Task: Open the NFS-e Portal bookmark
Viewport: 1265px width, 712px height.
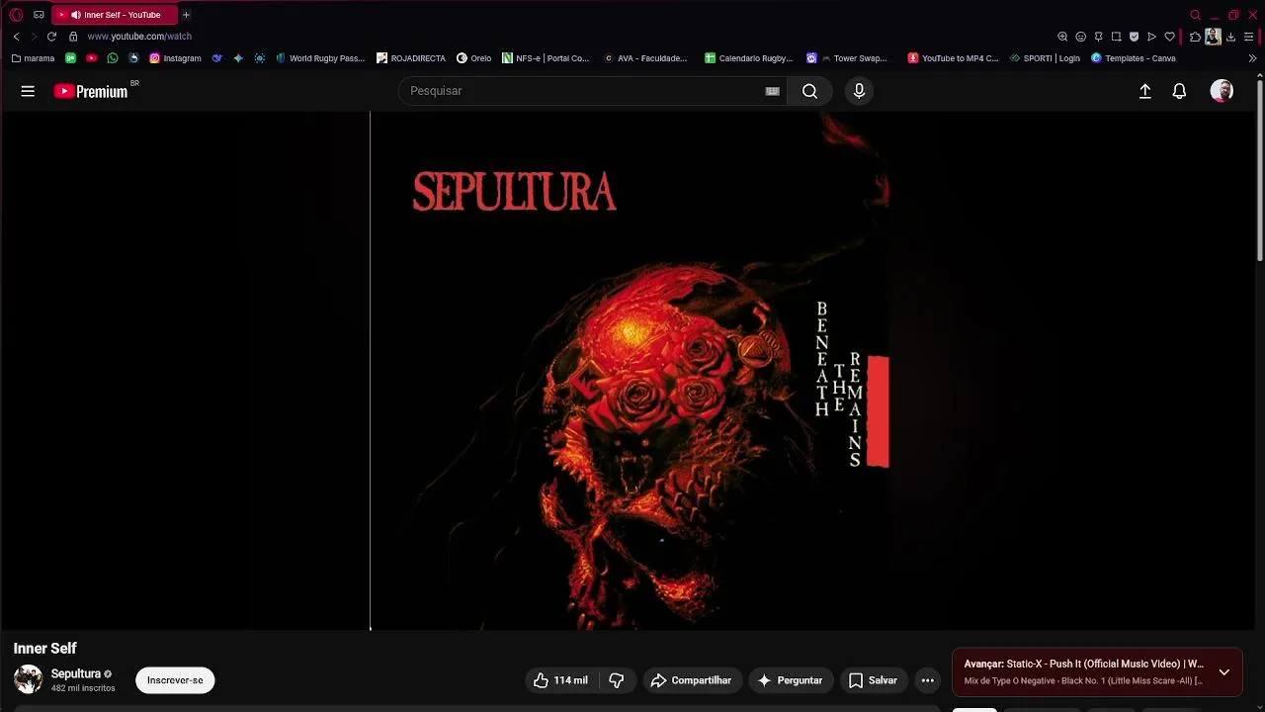Action: [x=546, y=58]
